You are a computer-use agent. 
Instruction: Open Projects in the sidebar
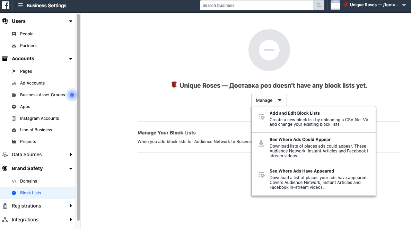28,142
